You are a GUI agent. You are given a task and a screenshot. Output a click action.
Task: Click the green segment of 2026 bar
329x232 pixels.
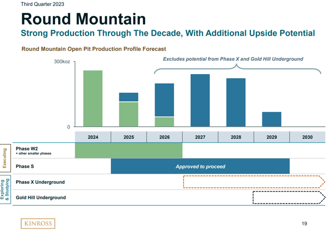(164, 122)
